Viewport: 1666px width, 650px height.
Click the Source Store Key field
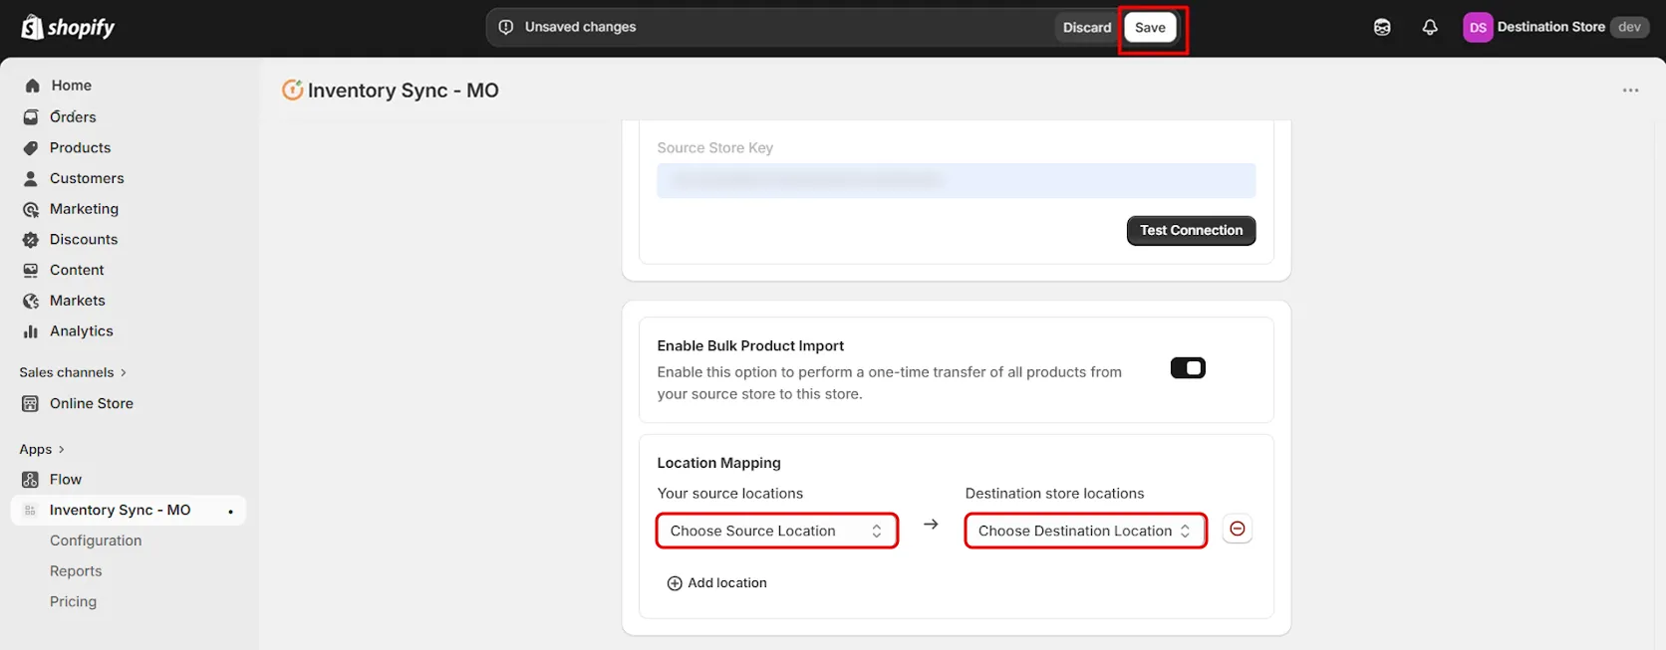pos(956,180)
